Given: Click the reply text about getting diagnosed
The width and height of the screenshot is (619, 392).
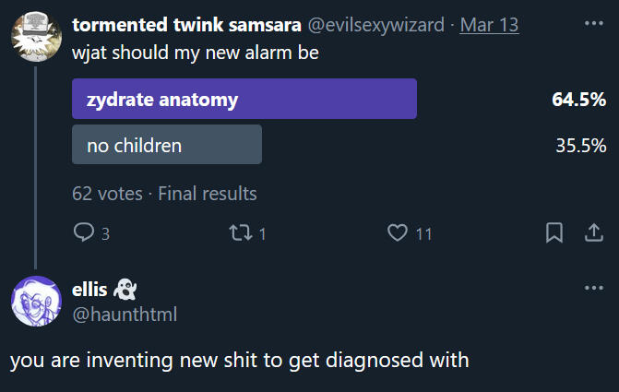Looking at the screenshot, I should click(240, 360).
